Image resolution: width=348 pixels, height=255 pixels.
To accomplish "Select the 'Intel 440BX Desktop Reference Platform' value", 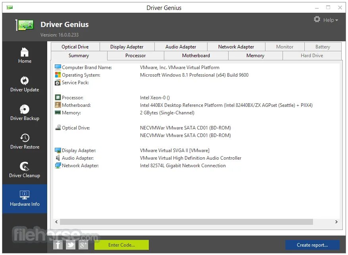I will [226, 105].
